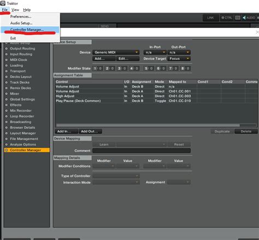Viewport: 259px width, 240px height.
Task: Select the Transport preferences page
Action: 18,71
